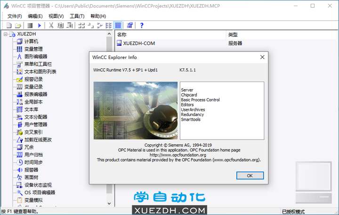
Task: Open 变量管理 in the tree
Action: 33,49
